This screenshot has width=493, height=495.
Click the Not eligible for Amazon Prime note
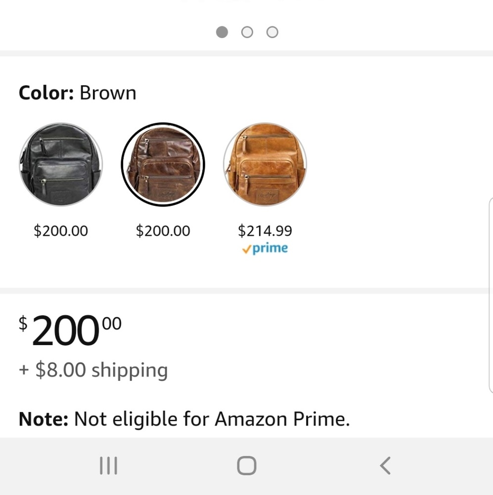(x=212, y=419)
